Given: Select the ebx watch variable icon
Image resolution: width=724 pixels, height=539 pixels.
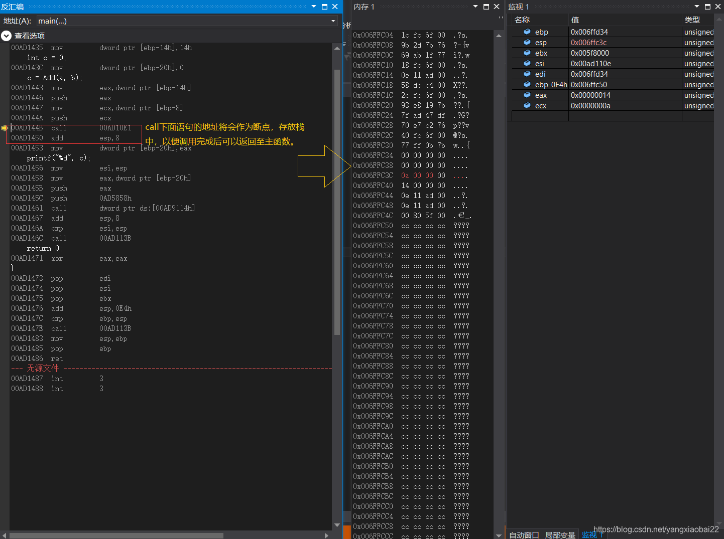Looking at the screenshot, I should [527, 53].
